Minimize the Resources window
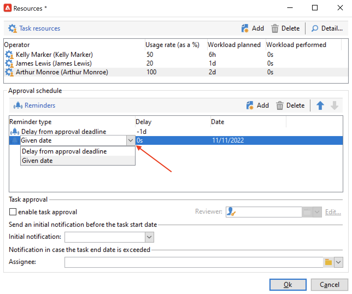Viewport: 352px width, 294px height. (290, 8)
